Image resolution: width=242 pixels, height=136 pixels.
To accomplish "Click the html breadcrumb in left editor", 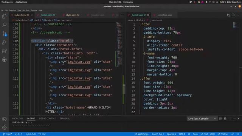I will coord(35,20).
